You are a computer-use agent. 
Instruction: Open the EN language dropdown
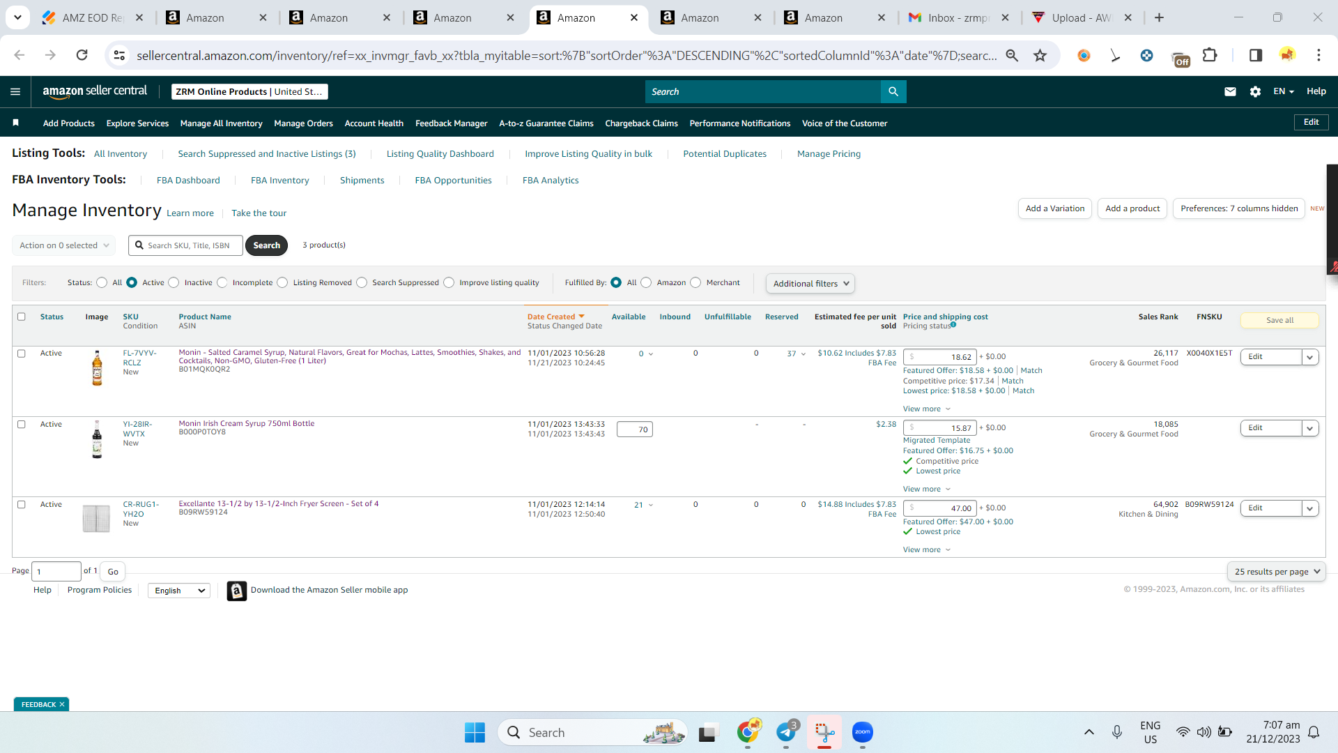1284,91
